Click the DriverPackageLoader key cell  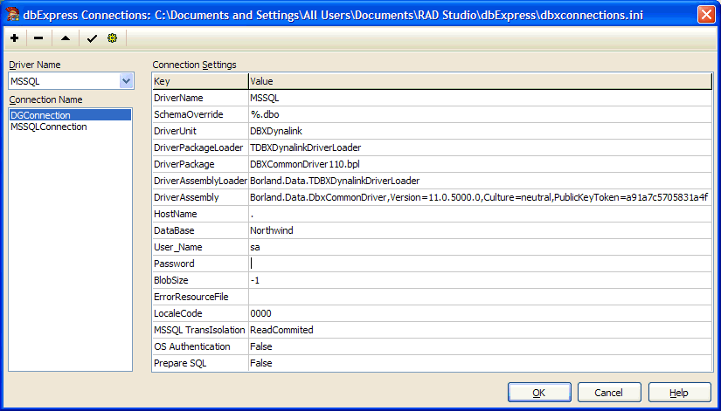[x=200, y=147]
